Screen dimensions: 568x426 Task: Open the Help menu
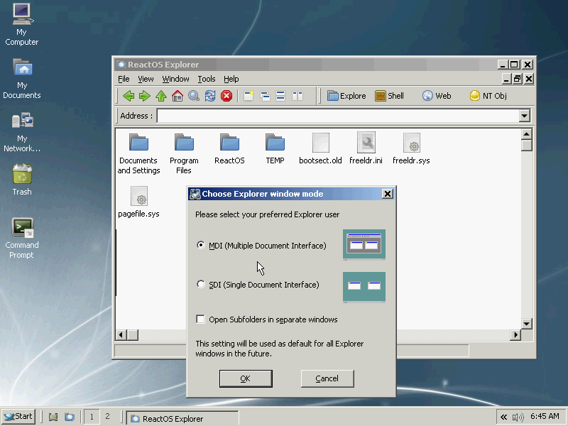[x=231, y=79]
